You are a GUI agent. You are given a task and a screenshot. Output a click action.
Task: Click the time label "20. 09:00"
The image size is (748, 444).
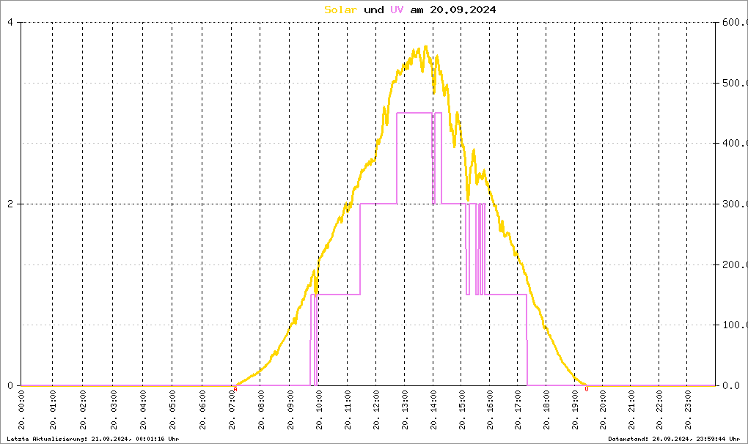coord(290,410)
